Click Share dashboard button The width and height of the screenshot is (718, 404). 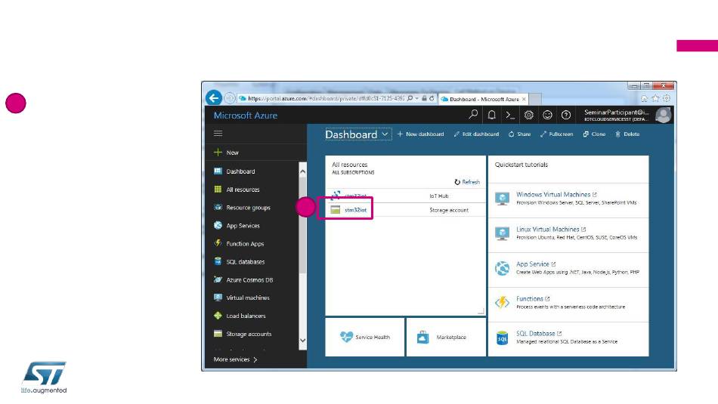pyautogui.click(x=519, y=134)
